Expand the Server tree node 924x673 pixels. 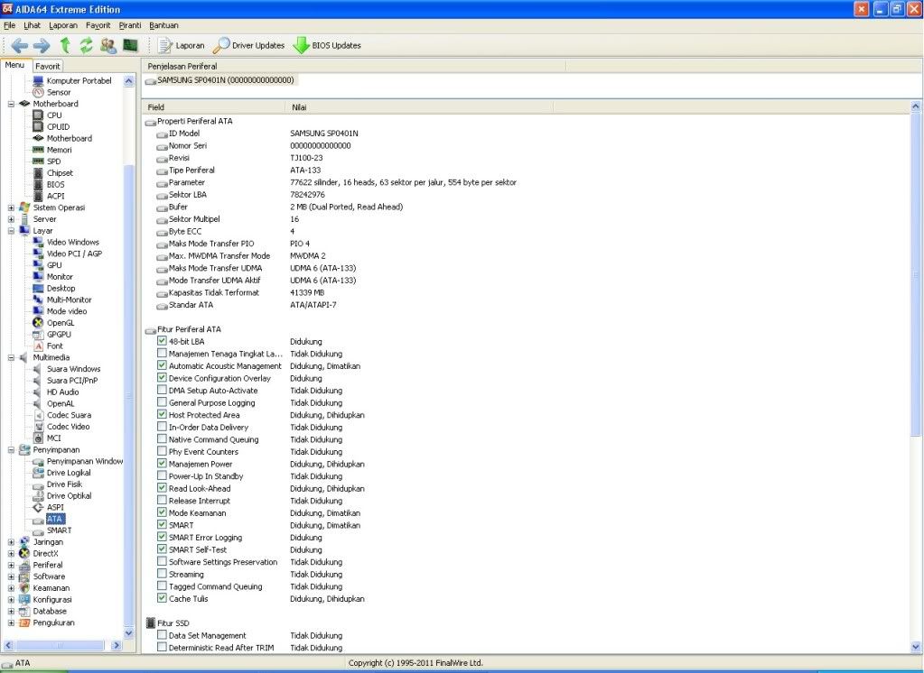coord(11,219)
